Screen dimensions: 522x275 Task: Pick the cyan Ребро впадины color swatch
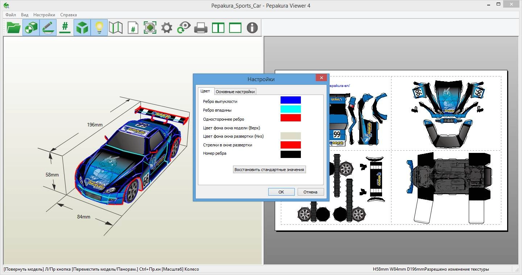pyautogui.click(x=291, y=109)
